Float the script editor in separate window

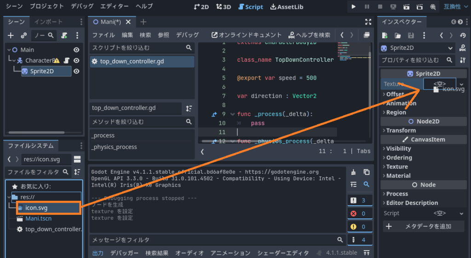point(367,35)
